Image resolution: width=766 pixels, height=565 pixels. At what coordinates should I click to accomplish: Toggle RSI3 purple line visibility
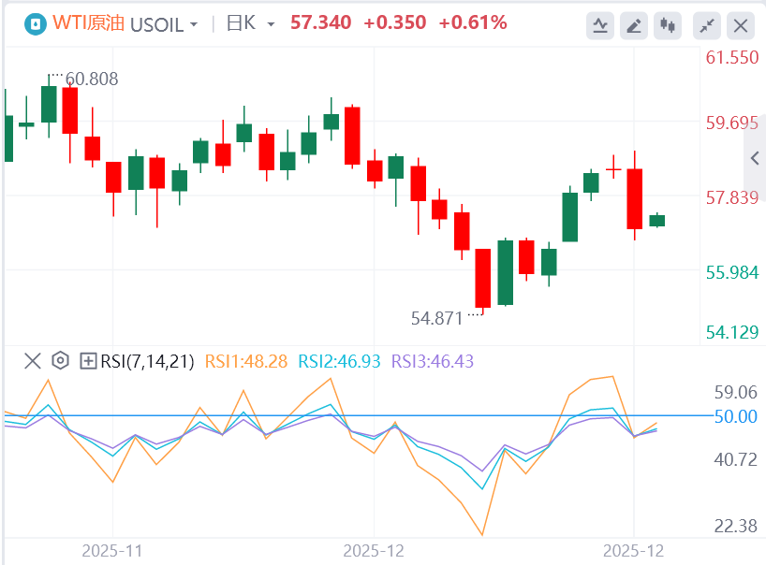[x=434, y=360]
